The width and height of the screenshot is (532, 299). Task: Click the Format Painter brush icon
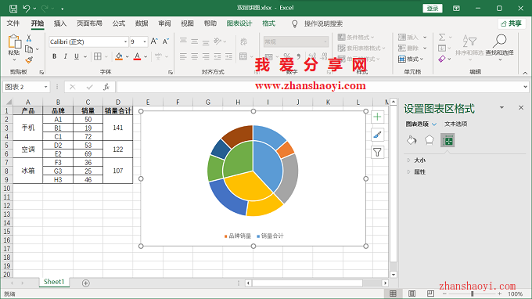click(x=29, y=60)
